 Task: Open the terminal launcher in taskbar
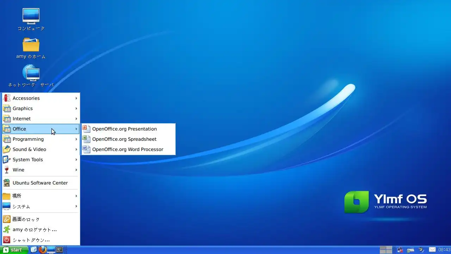tap(60, 250)
